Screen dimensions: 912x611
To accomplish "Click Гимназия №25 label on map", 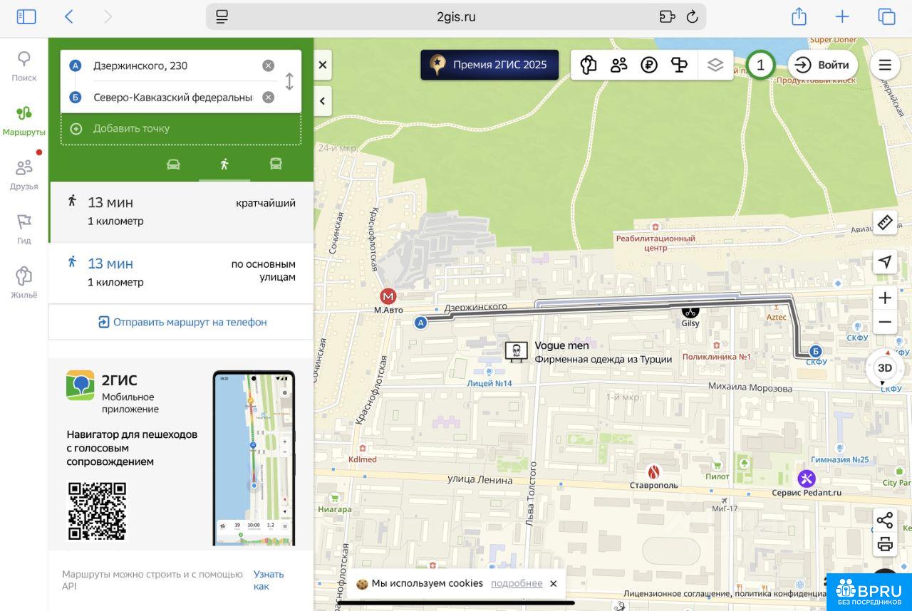I will click(840, 459).
